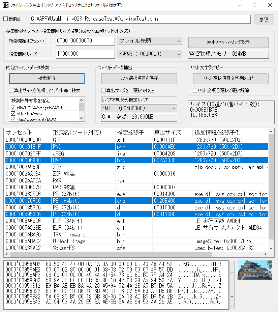Toggle リスト全項目選択/選択解除 checkbox
The width and height of the screenshot is (278, 312).
click(x=195, y=90)
